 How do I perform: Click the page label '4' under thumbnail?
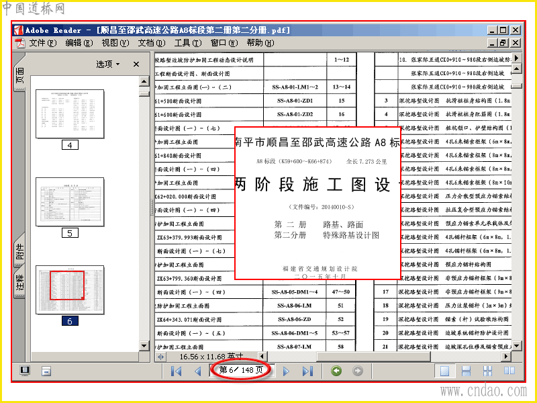(x=70, y=145)
